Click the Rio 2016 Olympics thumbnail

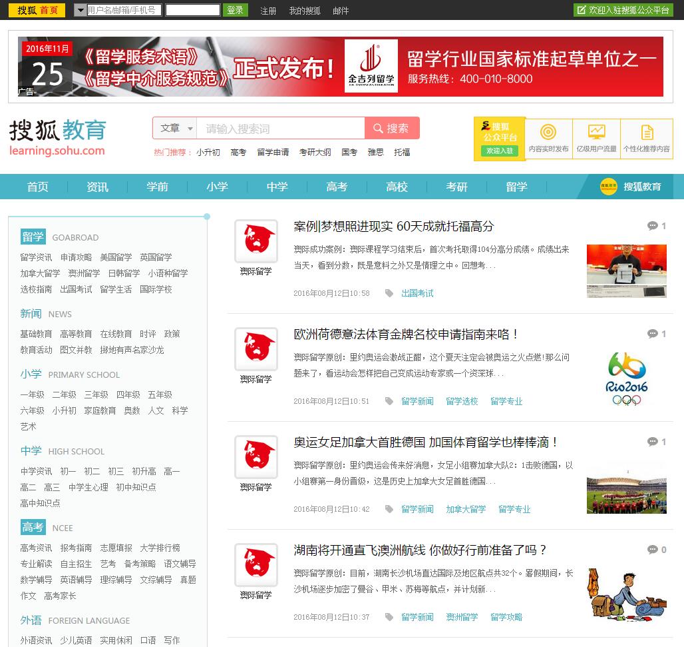626,379
